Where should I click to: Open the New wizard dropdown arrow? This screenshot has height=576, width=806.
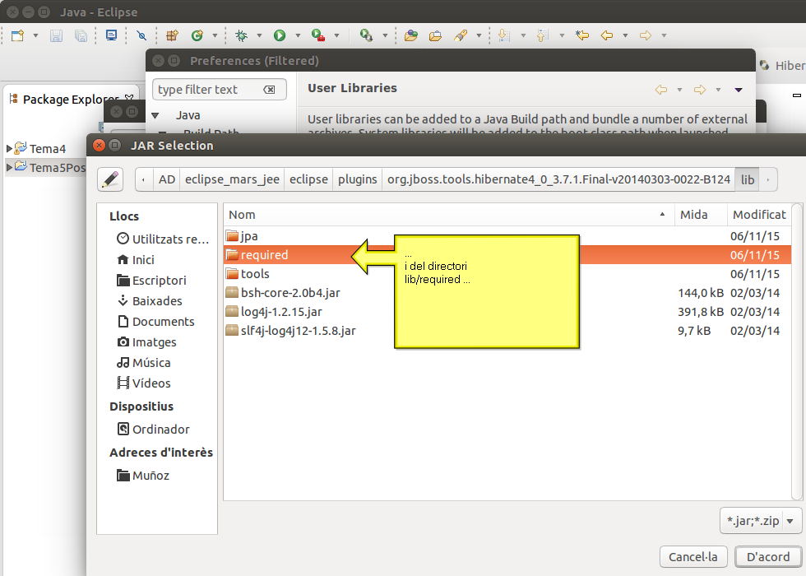point(35,35)
